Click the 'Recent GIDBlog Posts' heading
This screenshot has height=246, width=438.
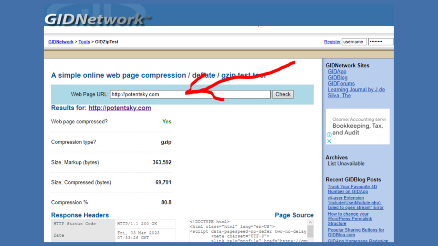353,180
